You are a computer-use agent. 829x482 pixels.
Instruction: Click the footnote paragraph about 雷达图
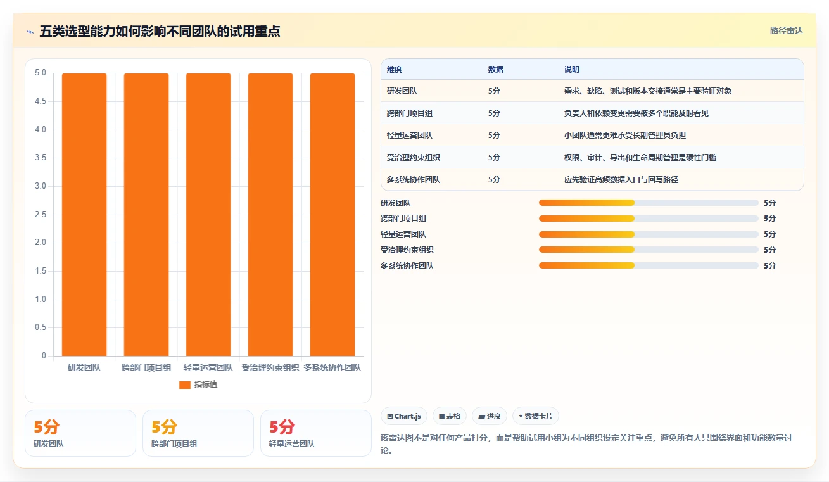point(586,445)
